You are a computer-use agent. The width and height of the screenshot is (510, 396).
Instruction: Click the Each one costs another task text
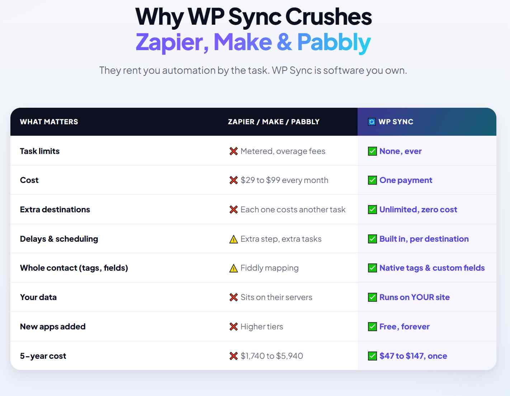tap(293, 209)
